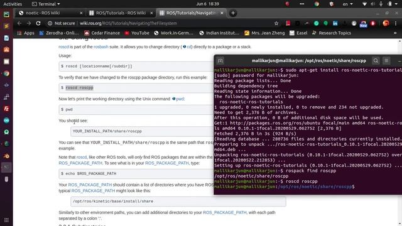Open the Cedar Finance bookmark
This screenshot has height=226, width=402.
102,33
